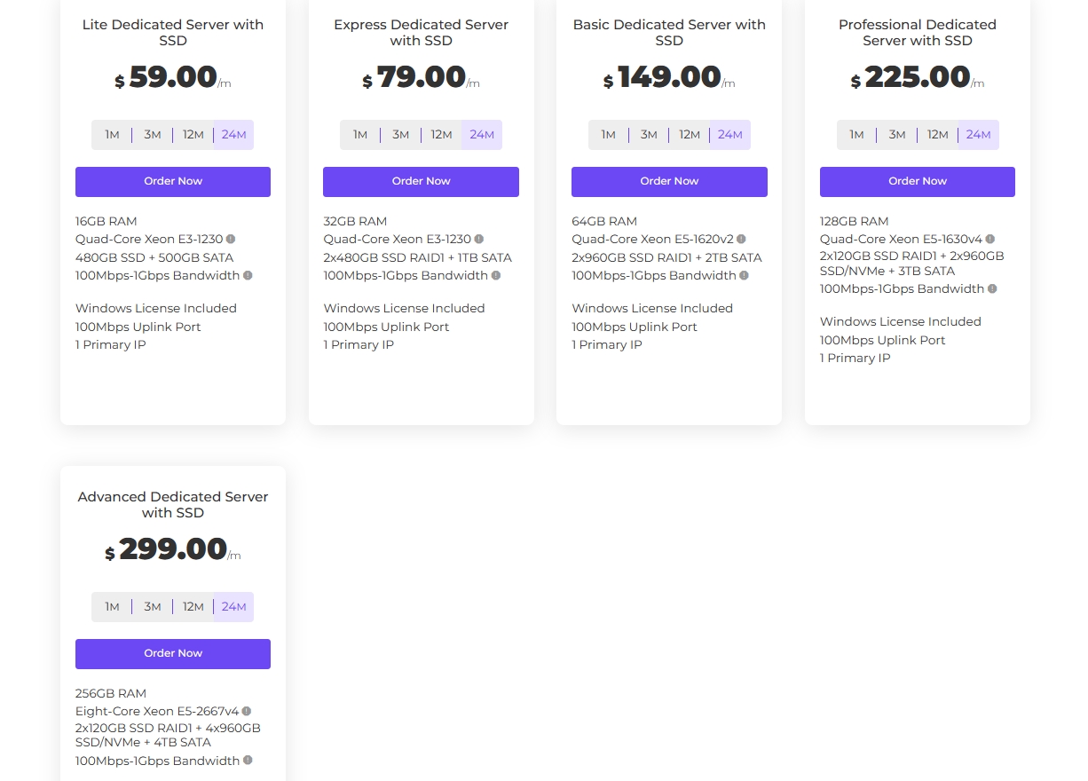1088x781 pixels.
Task: Choose 12M term on Lite Dedicated Server
Action: 193,135
